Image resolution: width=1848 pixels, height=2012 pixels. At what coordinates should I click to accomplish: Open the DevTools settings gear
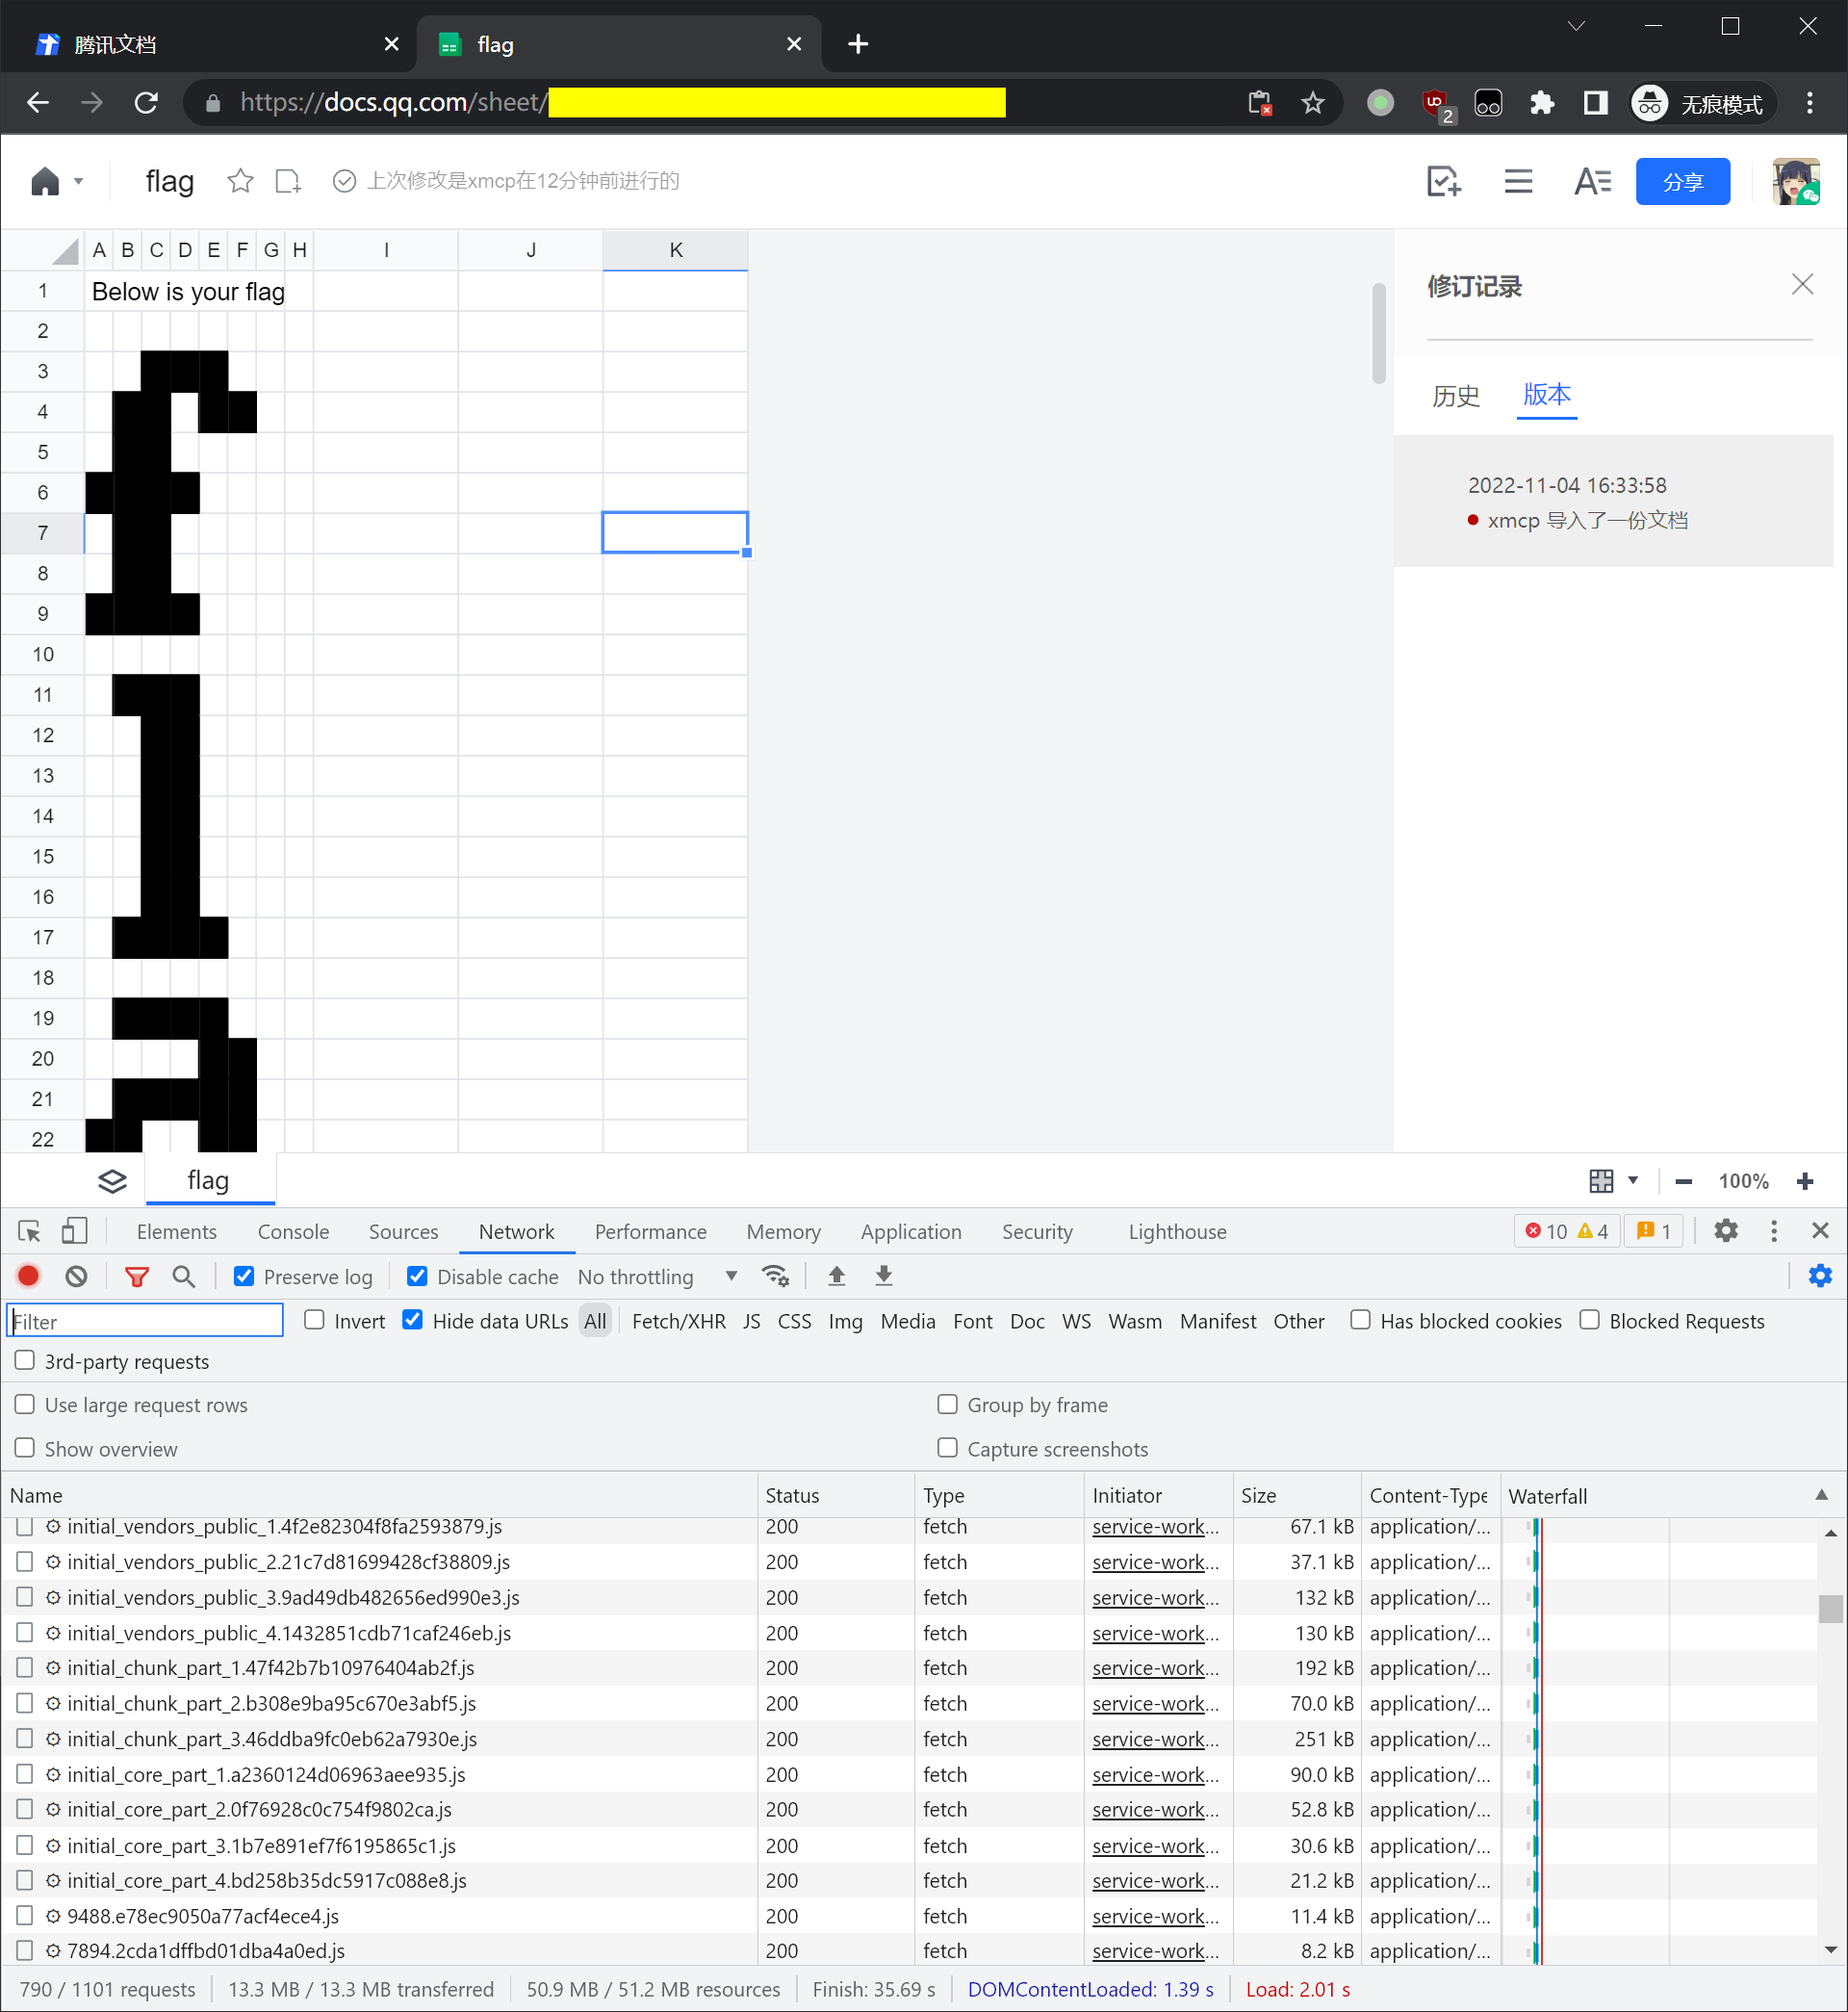(x=1726, y=1231)
